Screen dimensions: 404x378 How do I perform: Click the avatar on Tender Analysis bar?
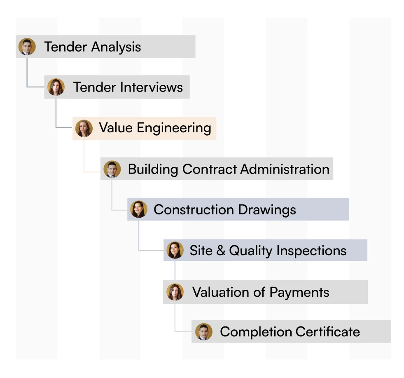[x=27, y=47]
